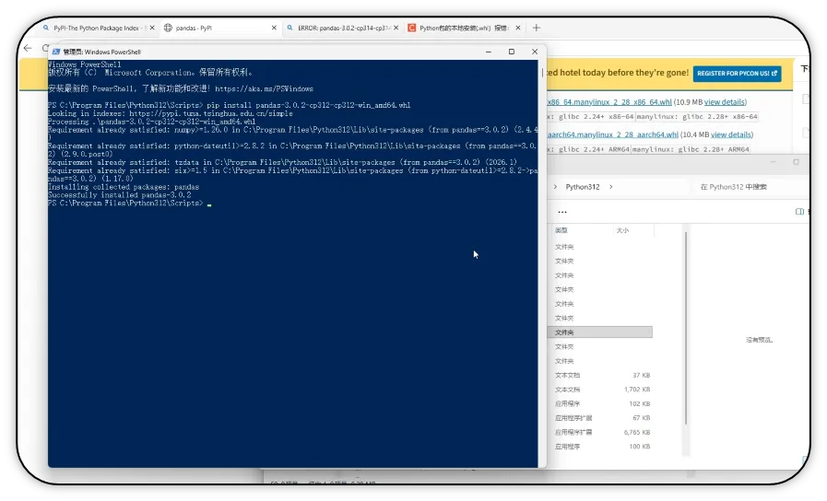Close the pandas - PyPI tab
827x501 pixels.
(274, 28)
